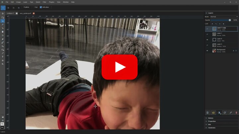Open the layer blend Mode dropdown
The width and height of the screenshot is (239, 134).
pos(224,17)
